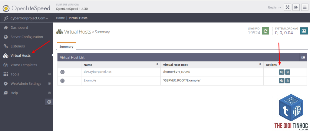Click OpenLiteSpeed 1.4.30 version text
This screenshot has height=131, width=310.
(x=72, y=9)
